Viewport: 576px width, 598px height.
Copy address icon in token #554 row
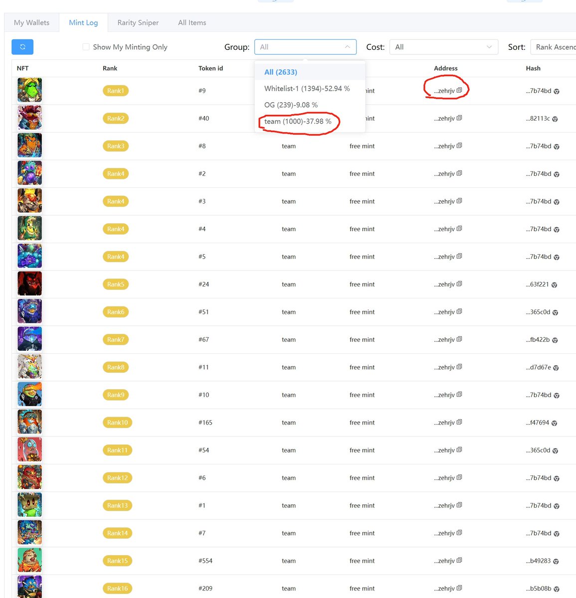point(459,560)
